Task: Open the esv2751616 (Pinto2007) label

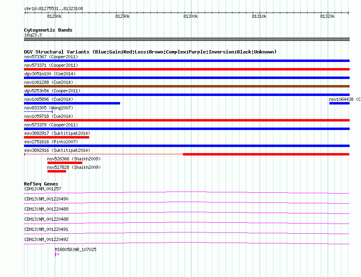Action: (51, 142)
